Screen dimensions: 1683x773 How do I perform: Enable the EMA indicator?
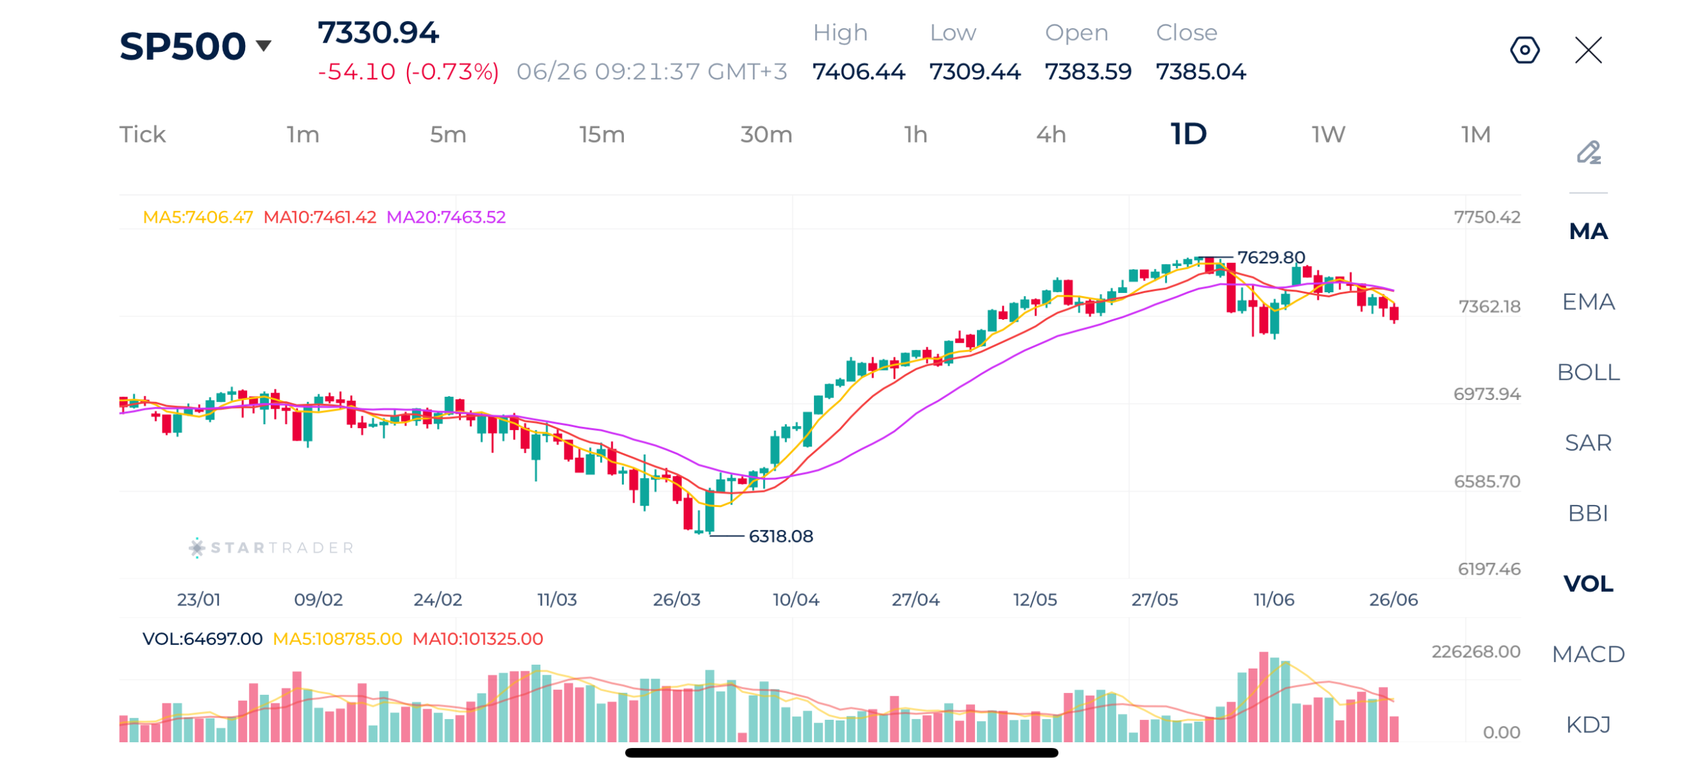pyautogui.click(x=1588, y=301)
